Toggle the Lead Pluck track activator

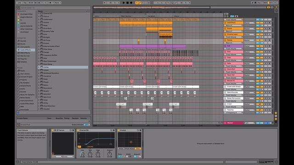click(260, 22)
